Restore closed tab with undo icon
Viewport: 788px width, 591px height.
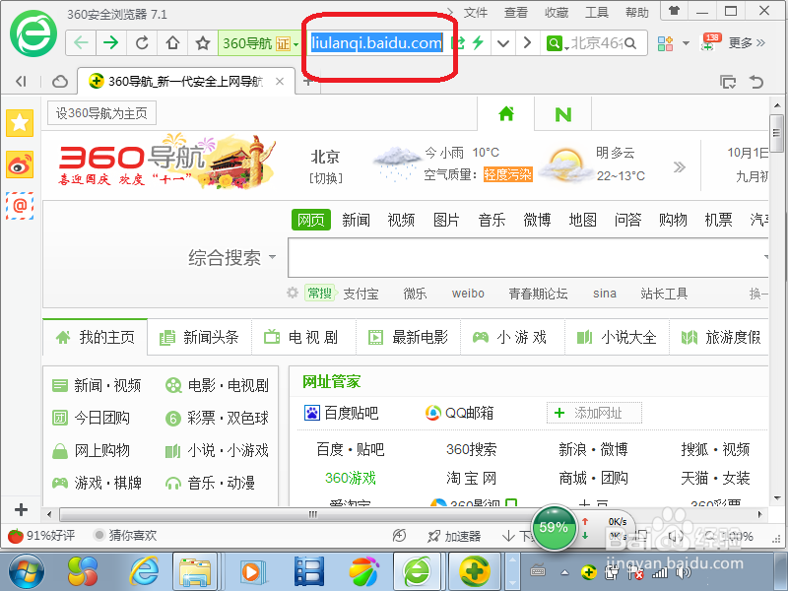click(x=756, y=82)
